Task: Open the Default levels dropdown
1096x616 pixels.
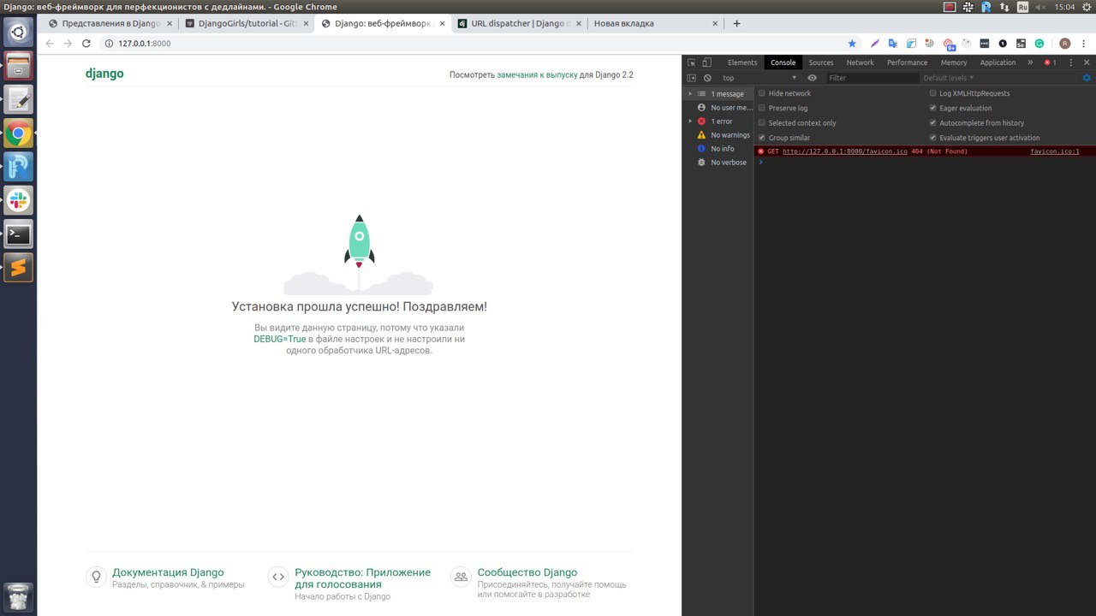Action: point(948,78)
